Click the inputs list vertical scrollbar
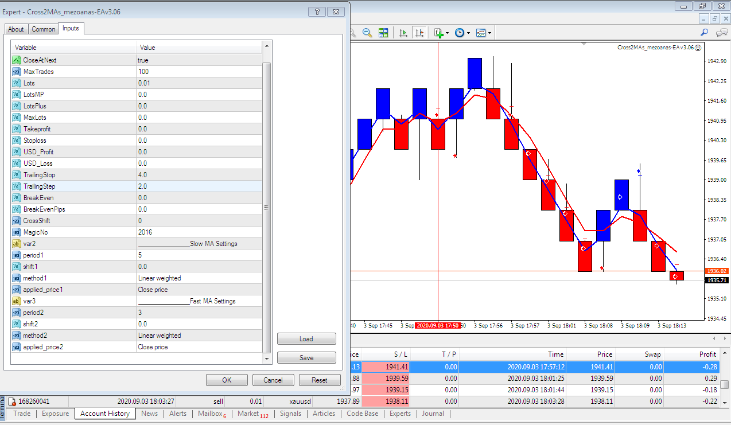 point(266,206)
